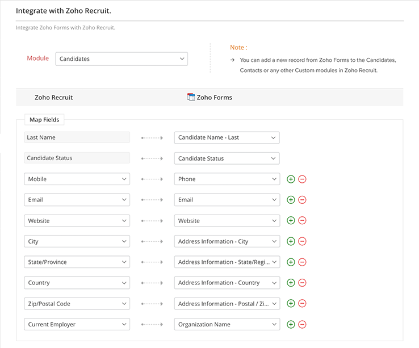The width and height of the screenshot is (419, 348).
Task: Open the Candidate Name - Last dropdown
Action: 227,137
